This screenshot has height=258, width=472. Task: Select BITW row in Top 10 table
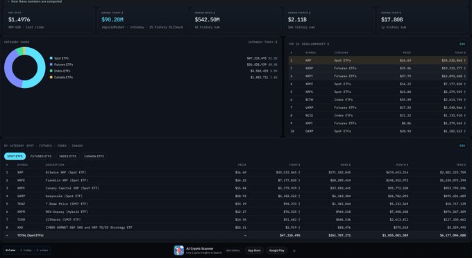tap(378, 100)
